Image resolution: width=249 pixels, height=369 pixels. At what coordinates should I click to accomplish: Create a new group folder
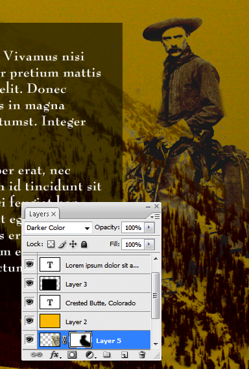click(107, 355)
